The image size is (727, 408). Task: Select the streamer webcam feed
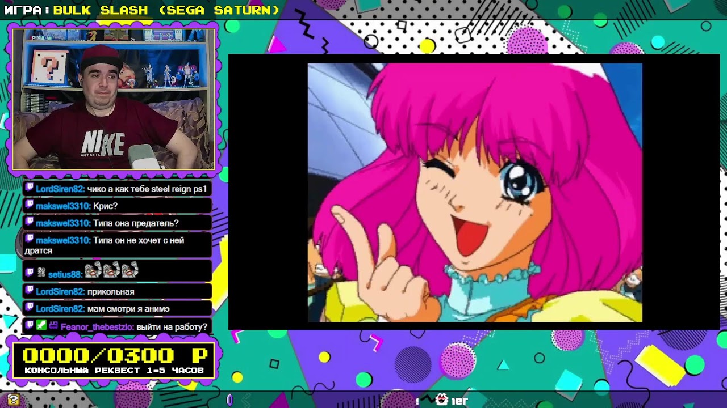click(114, 99)
